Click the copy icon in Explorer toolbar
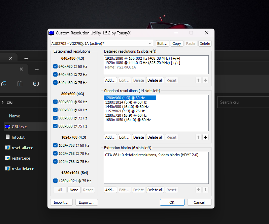269x224 pixels. click(x=4, y=84)
